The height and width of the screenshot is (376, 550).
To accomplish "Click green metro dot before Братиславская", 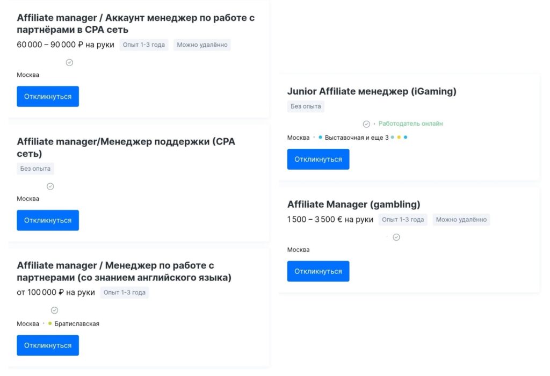I will coord(50,323).
